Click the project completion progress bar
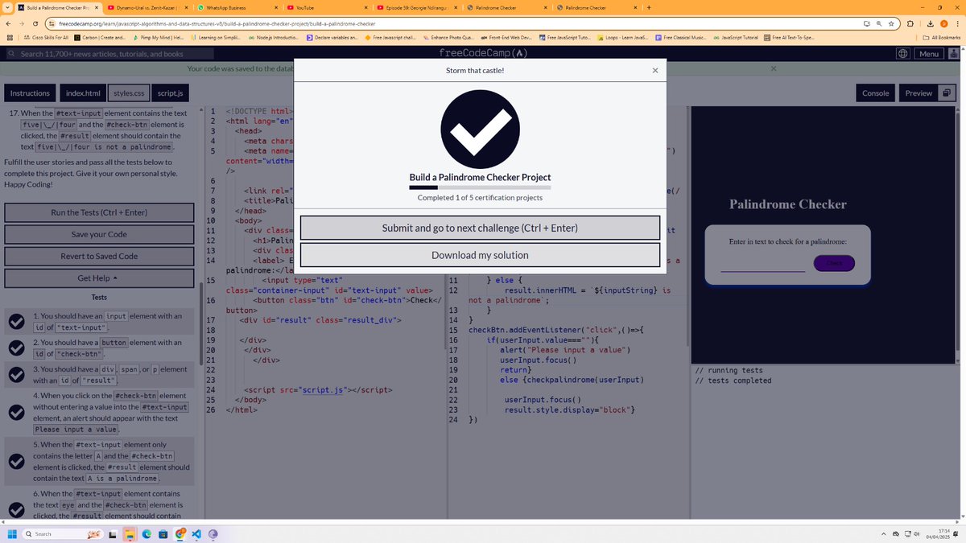 480,187
